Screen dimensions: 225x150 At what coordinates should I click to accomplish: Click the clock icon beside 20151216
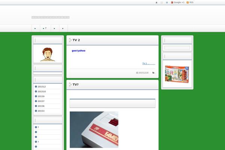(x=137, y=73)
